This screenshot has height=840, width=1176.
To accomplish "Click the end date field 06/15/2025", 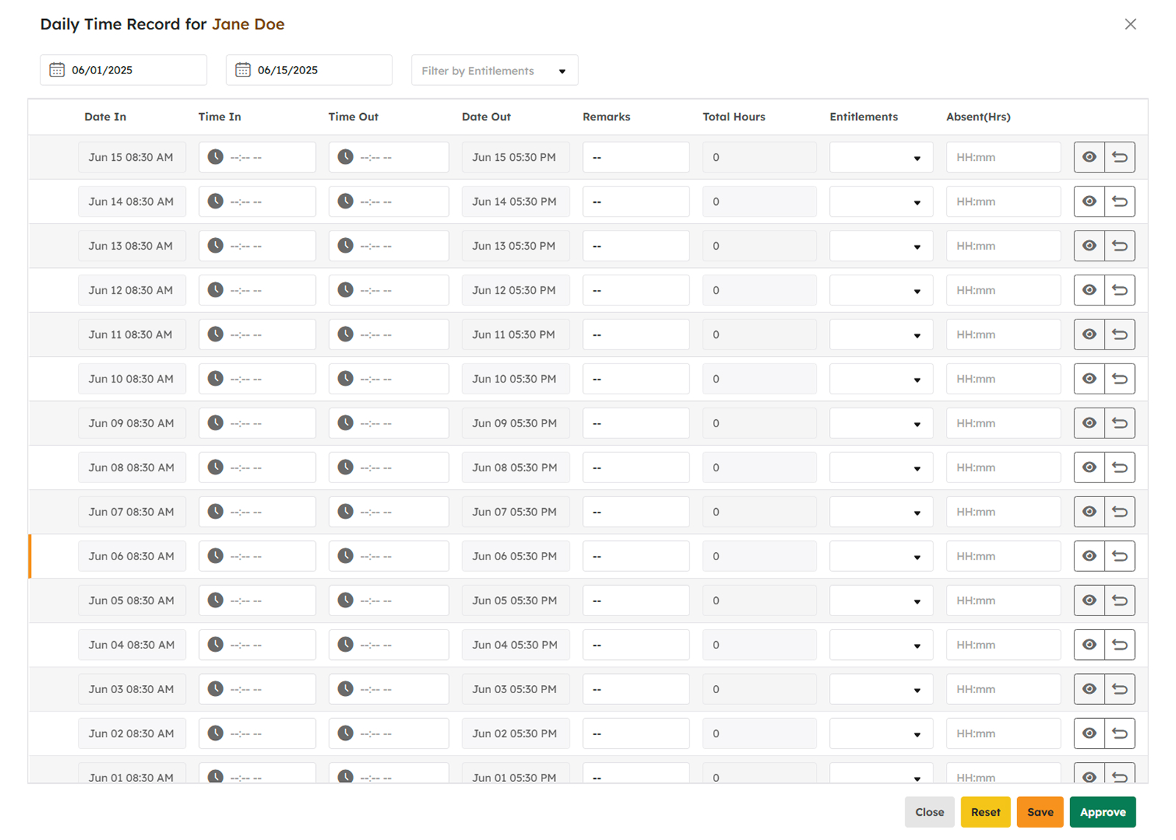I will [x=309, y=70].
